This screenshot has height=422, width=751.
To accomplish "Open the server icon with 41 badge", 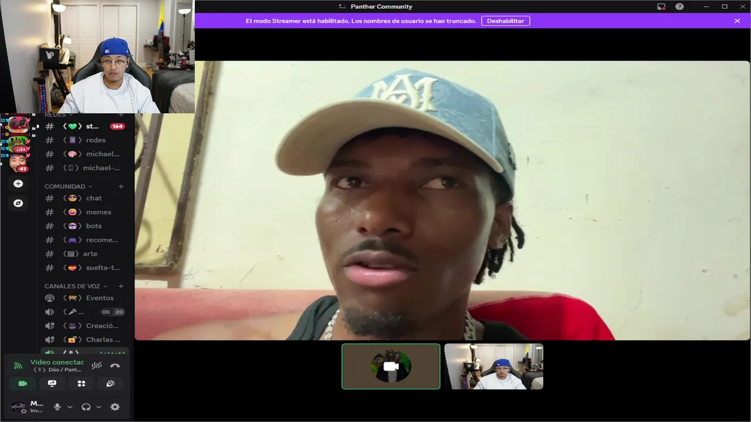I will 18,163.
